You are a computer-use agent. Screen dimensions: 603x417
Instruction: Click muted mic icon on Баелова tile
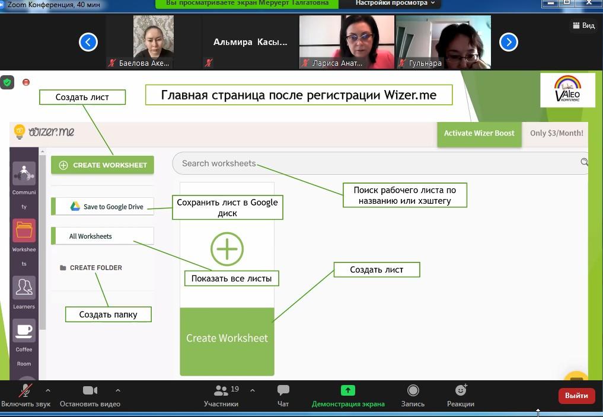point(112,63)
